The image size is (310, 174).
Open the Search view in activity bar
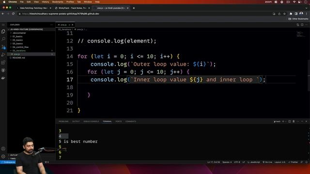click(x=3, y=39)
